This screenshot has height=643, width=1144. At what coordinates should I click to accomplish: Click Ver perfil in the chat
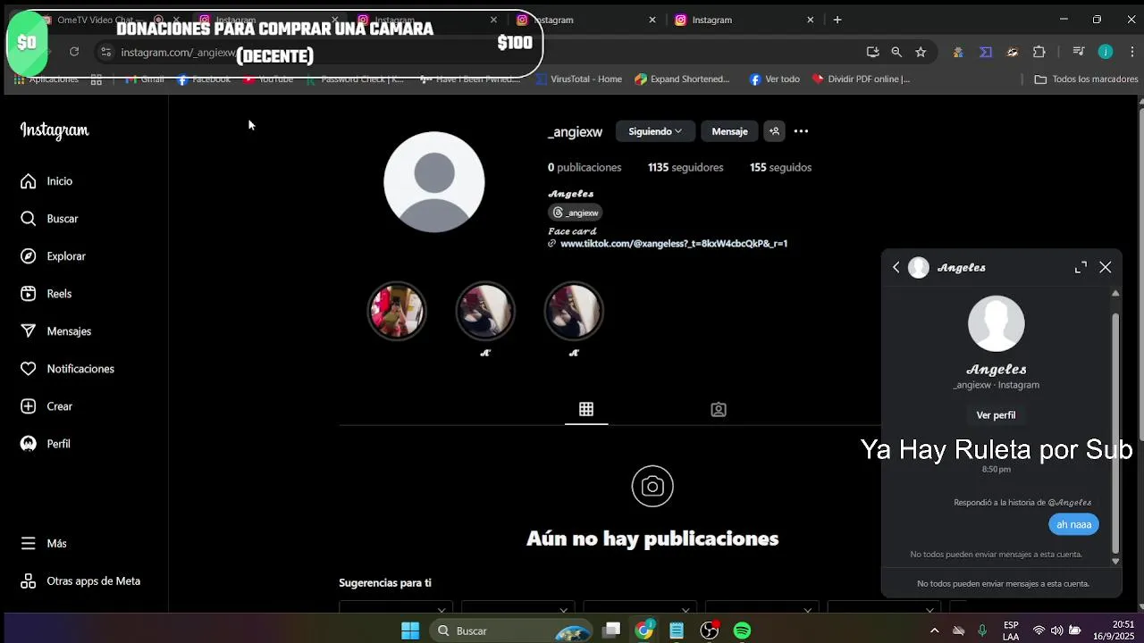point(996,415)
